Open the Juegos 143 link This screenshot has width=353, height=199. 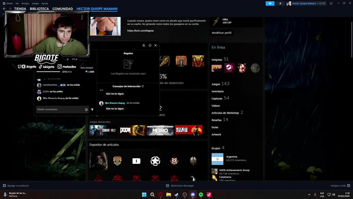(x=220, y=84)
